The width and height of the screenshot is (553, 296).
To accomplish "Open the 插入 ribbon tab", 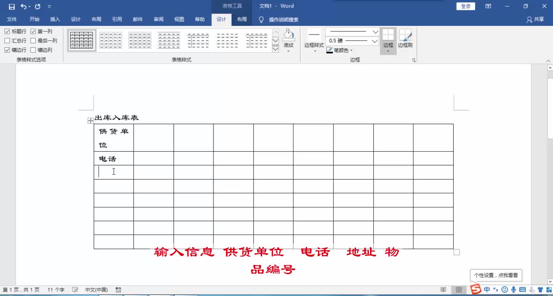I will pyautogui.click(x=55, y=19).
